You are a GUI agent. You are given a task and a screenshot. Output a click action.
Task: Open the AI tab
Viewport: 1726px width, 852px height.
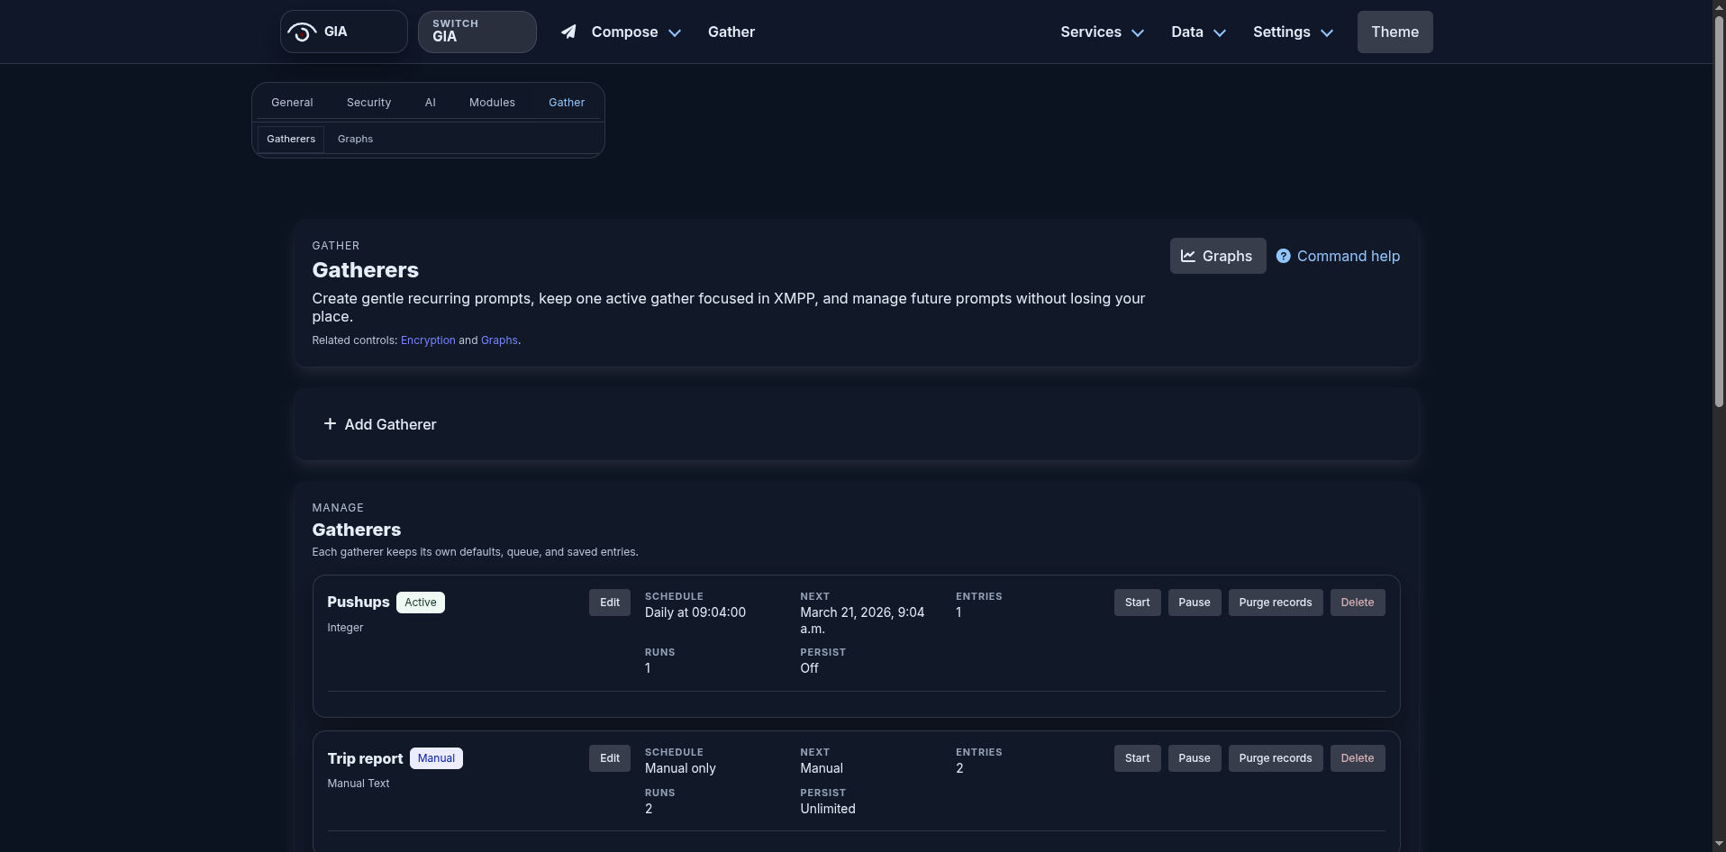click(430, 102)
